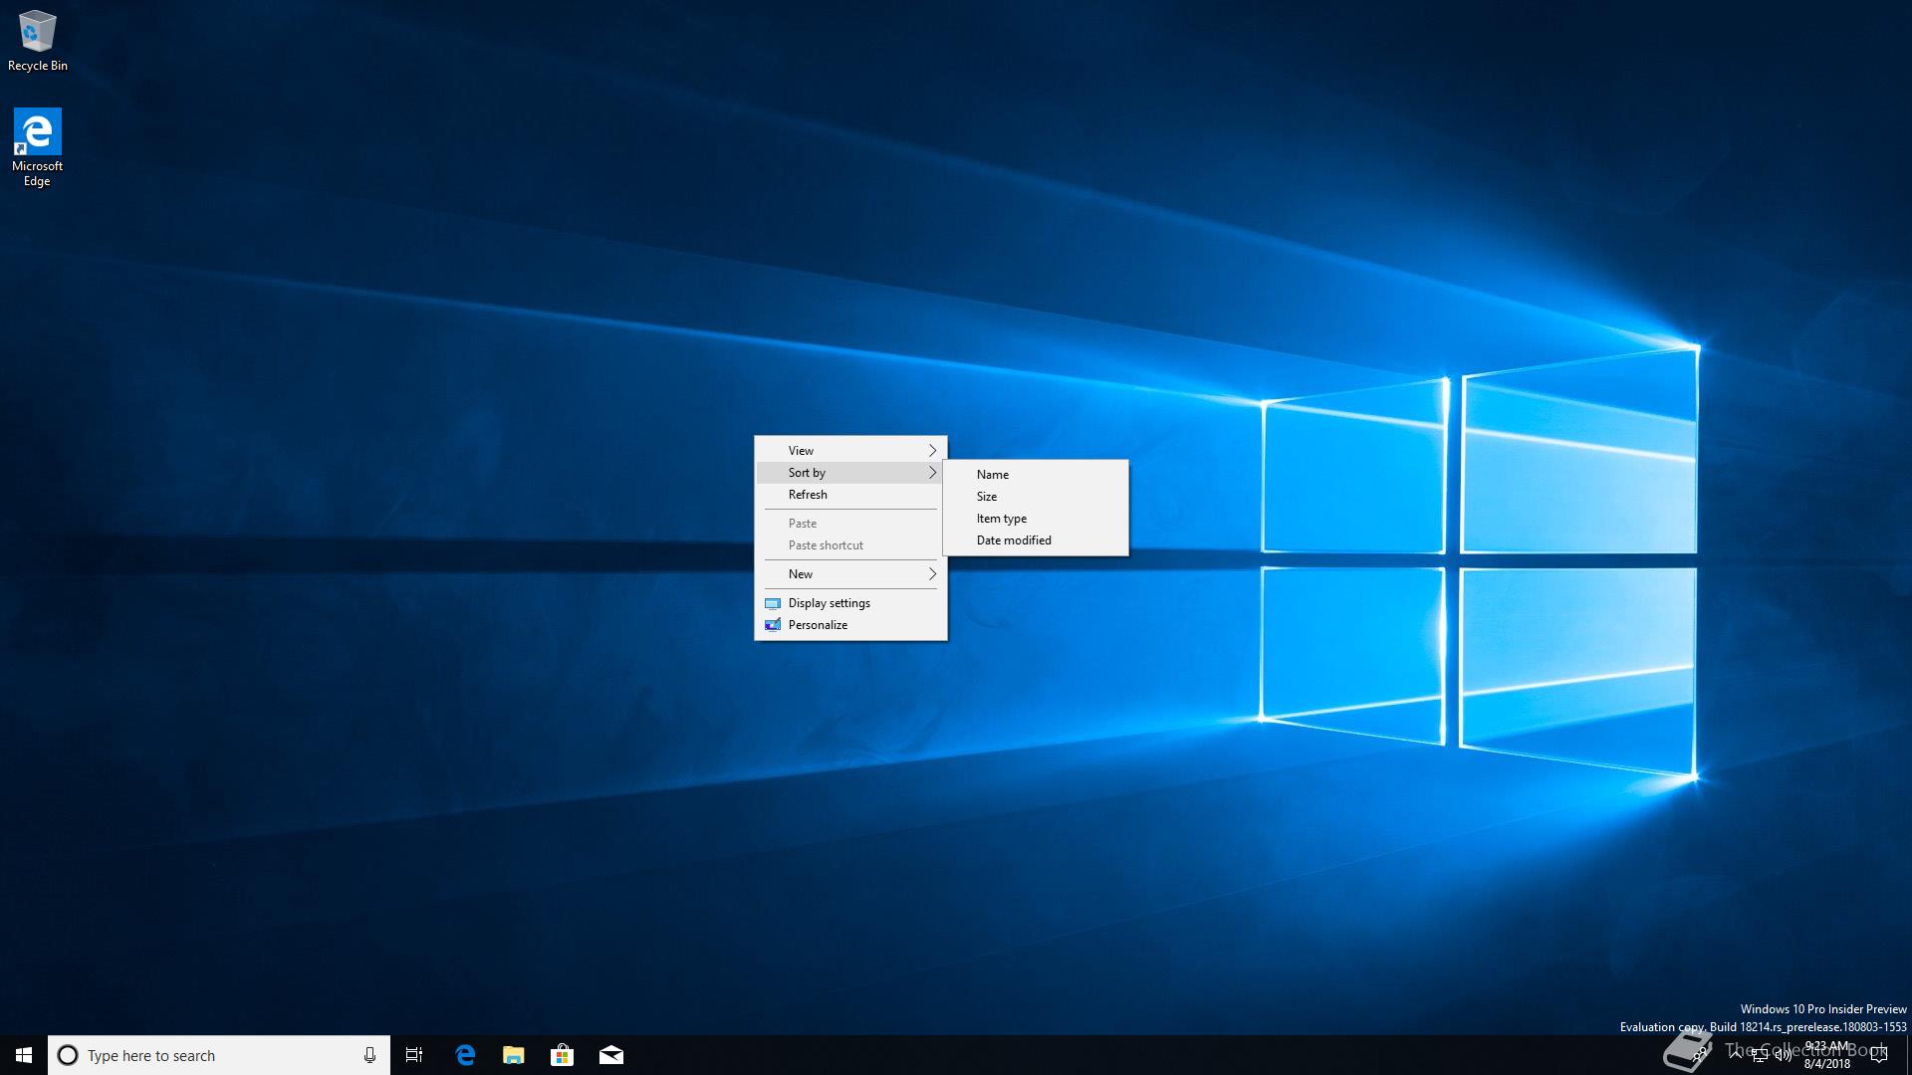
Task: Open the Mail app from the taskbar
Action: click(611, 1055)
